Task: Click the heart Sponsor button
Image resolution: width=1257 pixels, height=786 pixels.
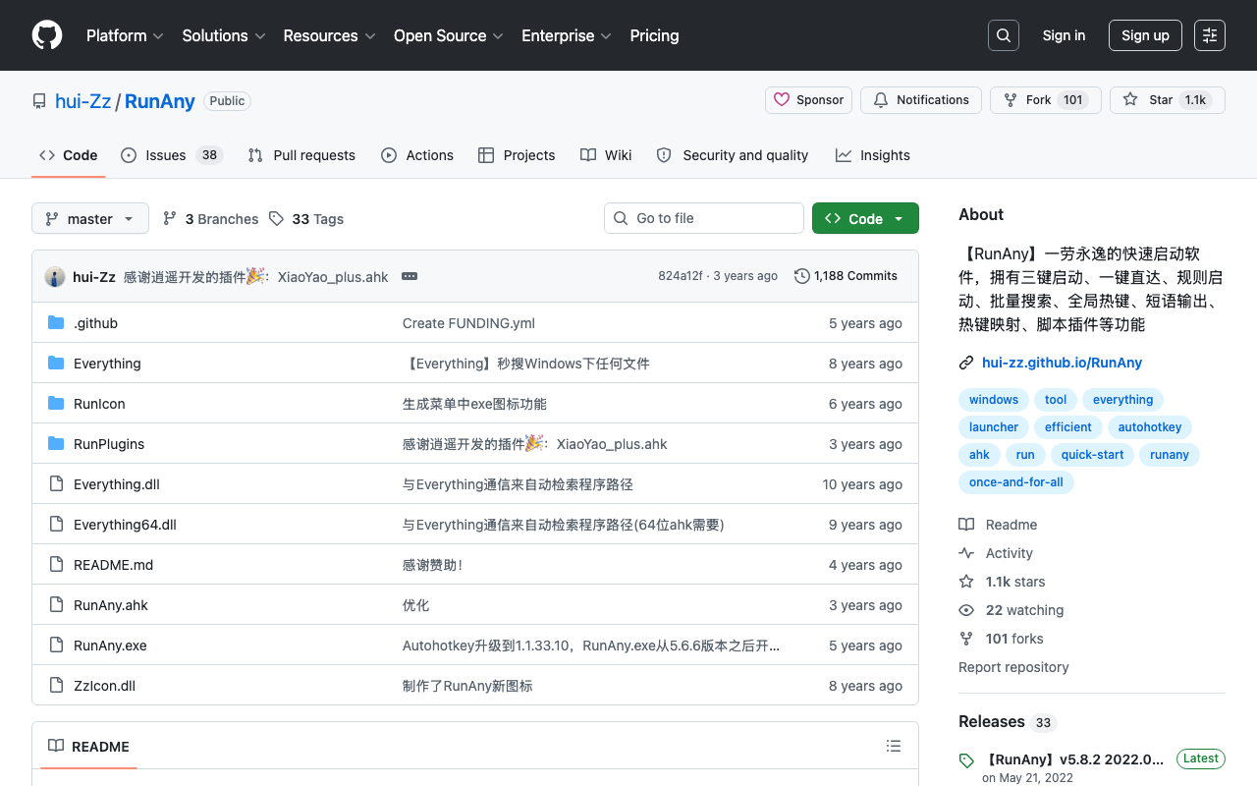Action: (x=809, y=100)
